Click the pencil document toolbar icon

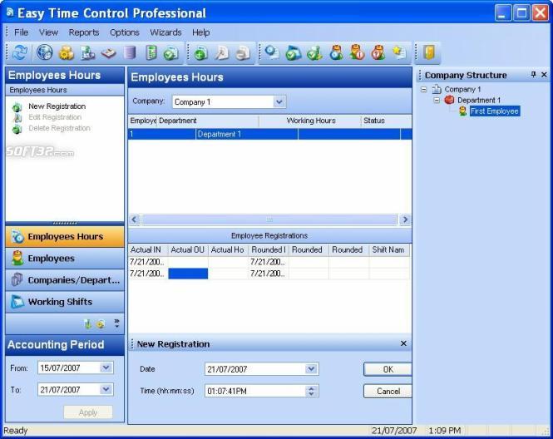[221, 53]
